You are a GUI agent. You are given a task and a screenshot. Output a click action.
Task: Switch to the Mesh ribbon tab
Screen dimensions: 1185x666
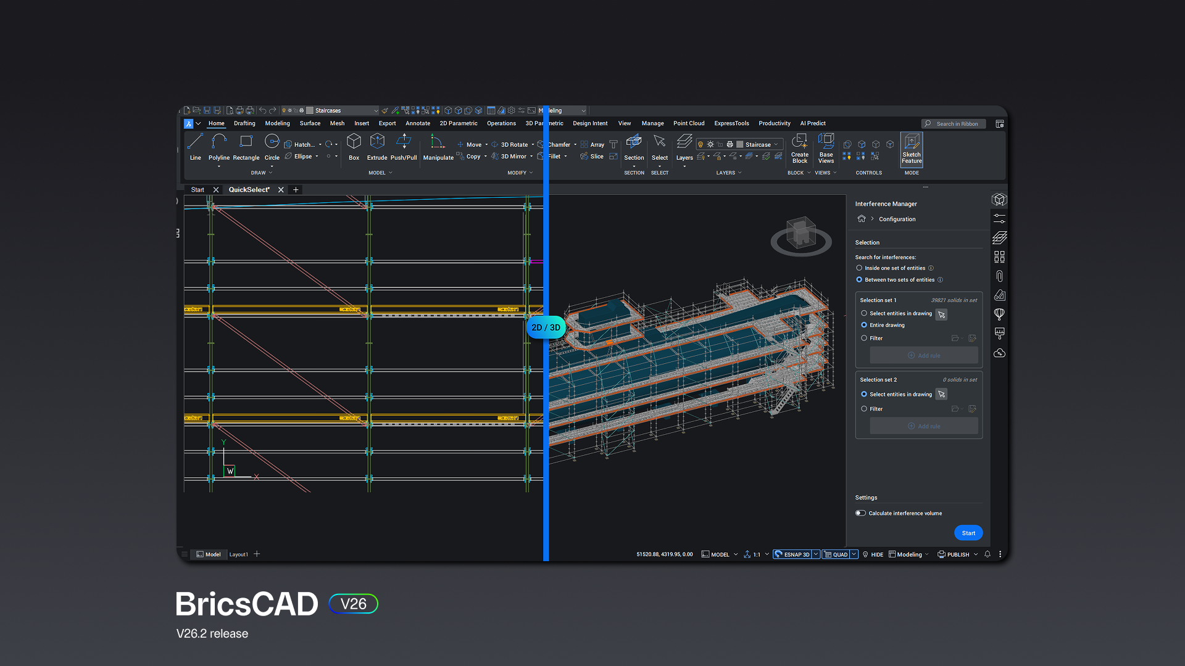tap(337, 123)
